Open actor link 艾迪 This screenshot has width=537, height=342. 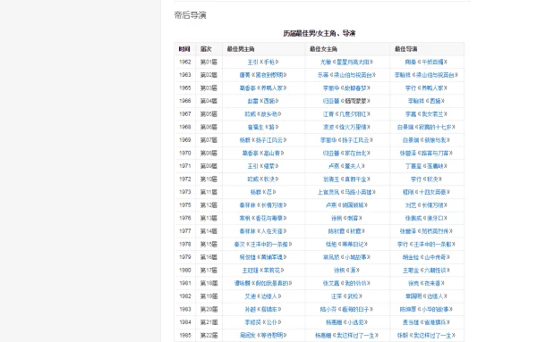(x=250, y=296)
